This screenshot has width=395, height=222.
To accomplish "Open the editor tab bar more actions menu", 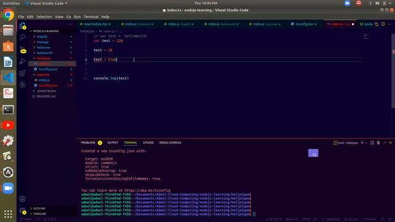I will tap(389, 24).
